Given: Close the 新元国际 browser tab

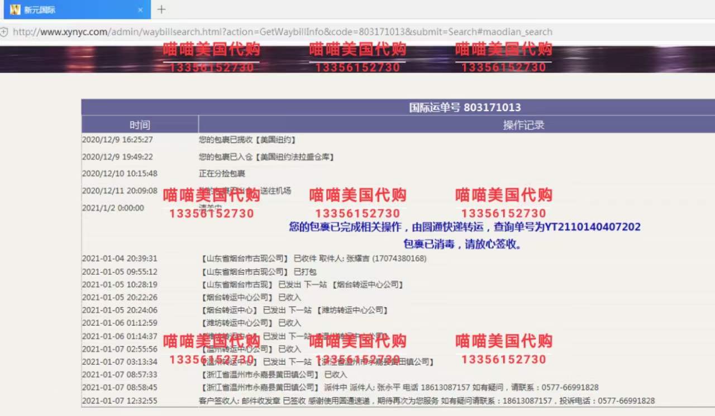Looking at the screenshot, I should tap(140, 9).
